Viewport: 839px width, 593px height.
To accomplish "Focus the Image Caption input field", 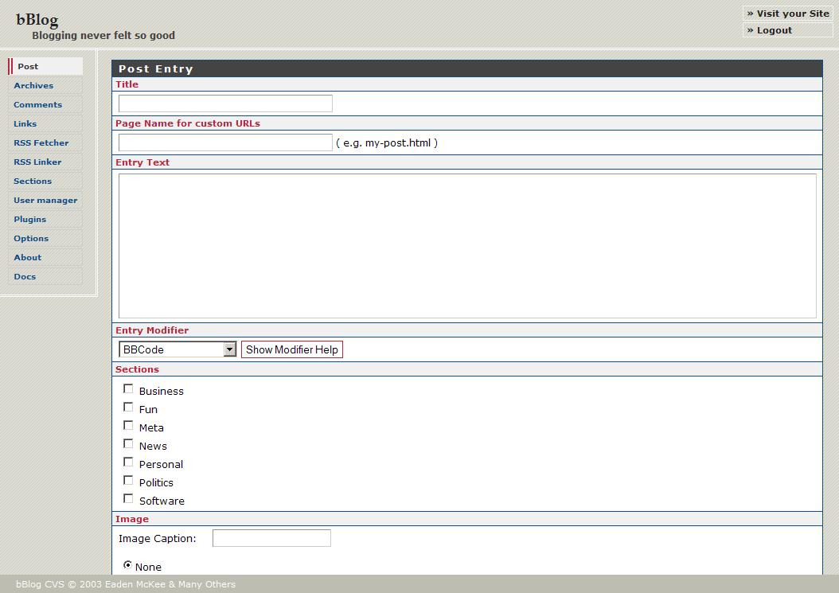I will pyautogui.click(x=271, y=538).
